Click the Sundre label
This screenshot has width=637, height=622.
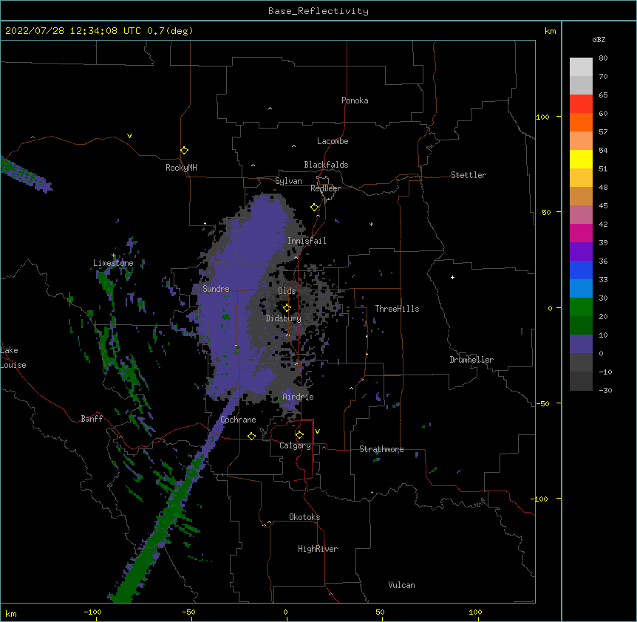(216, 289)
